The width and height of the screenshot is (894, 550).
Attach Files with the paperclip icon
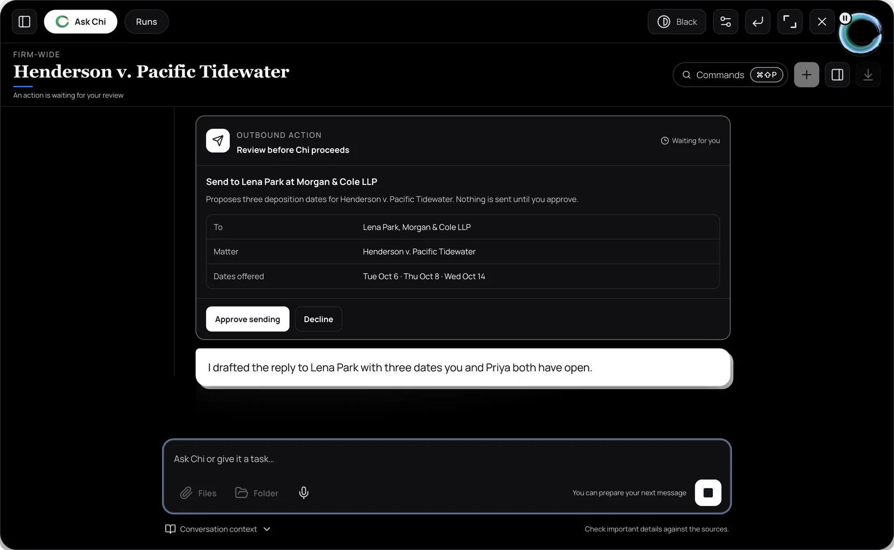point(198,493)
